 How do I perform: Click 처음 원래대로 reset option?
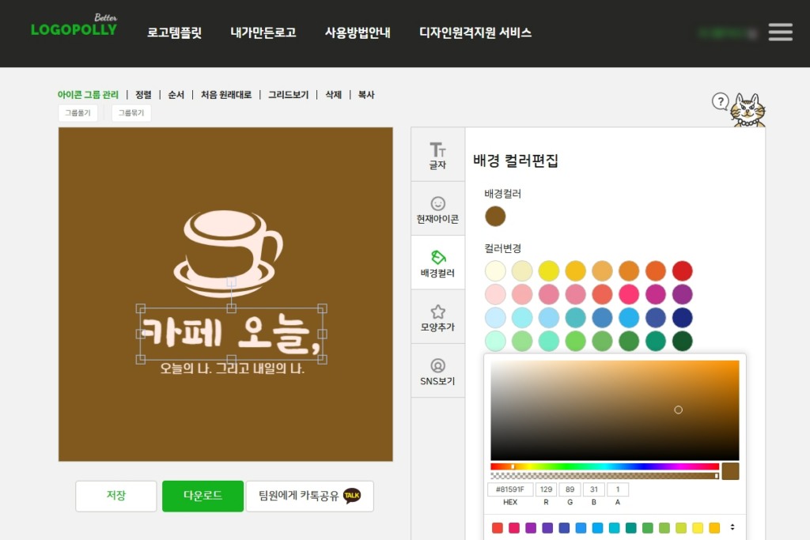click(226, 94)
